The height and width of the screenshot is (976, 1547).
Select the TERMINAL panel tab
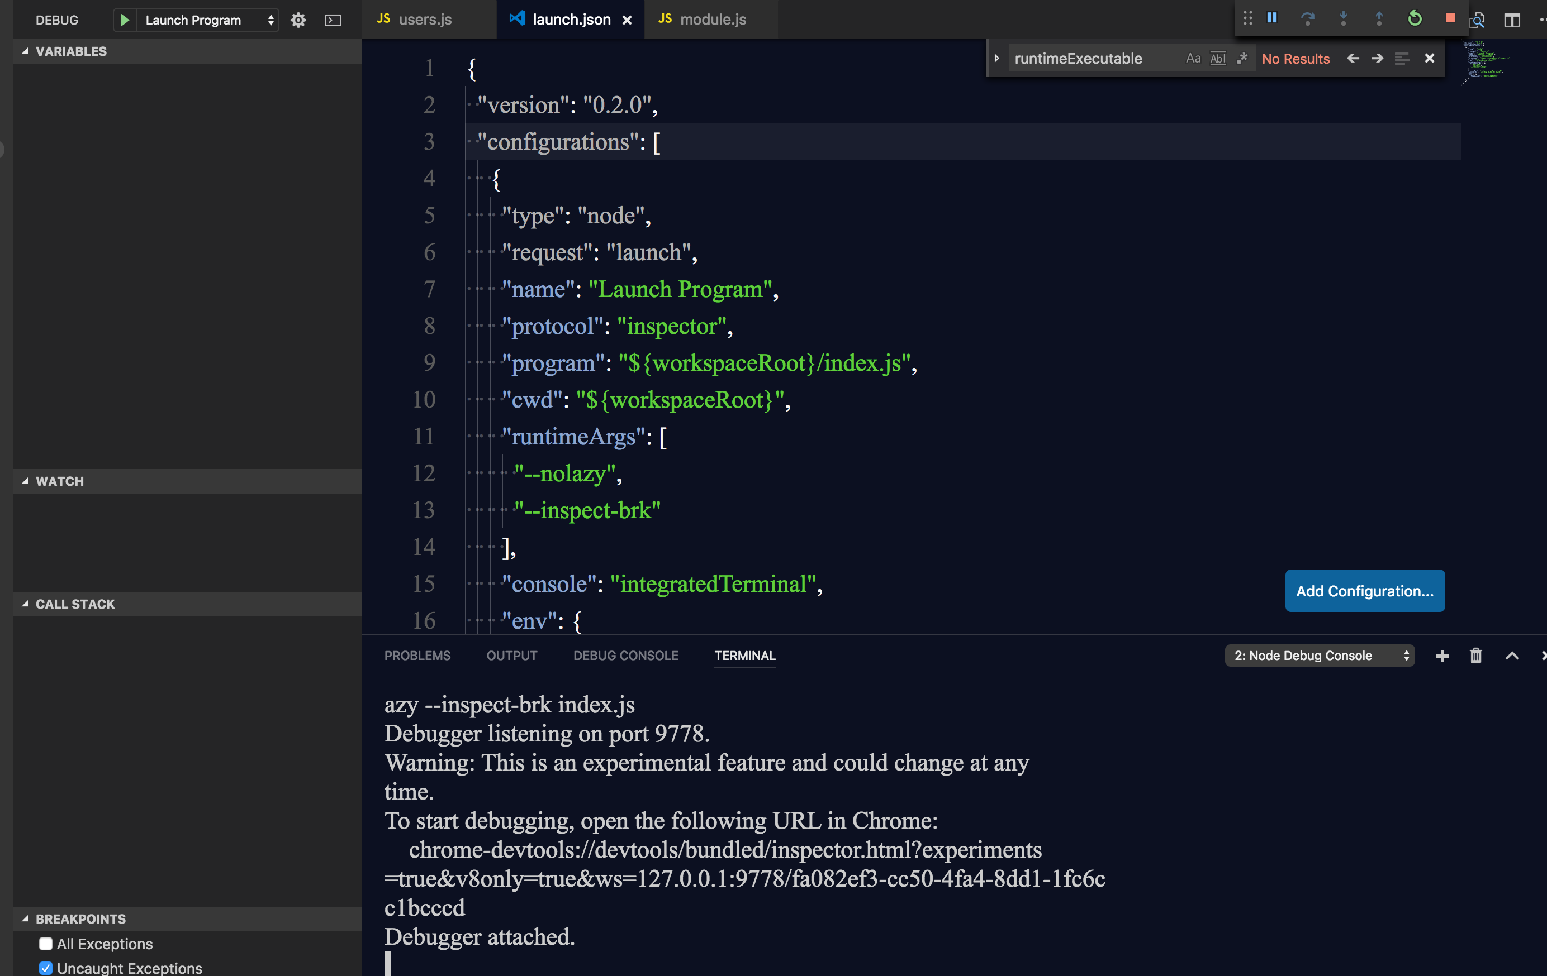[x=745, y=655]
